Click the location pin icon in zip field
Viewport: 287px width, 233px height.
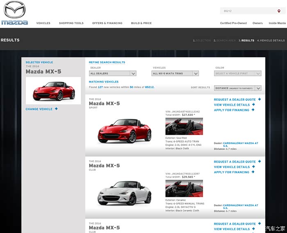[x=279, y=11]
